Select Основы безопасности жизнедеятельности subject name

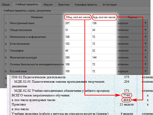pos(37,64)
